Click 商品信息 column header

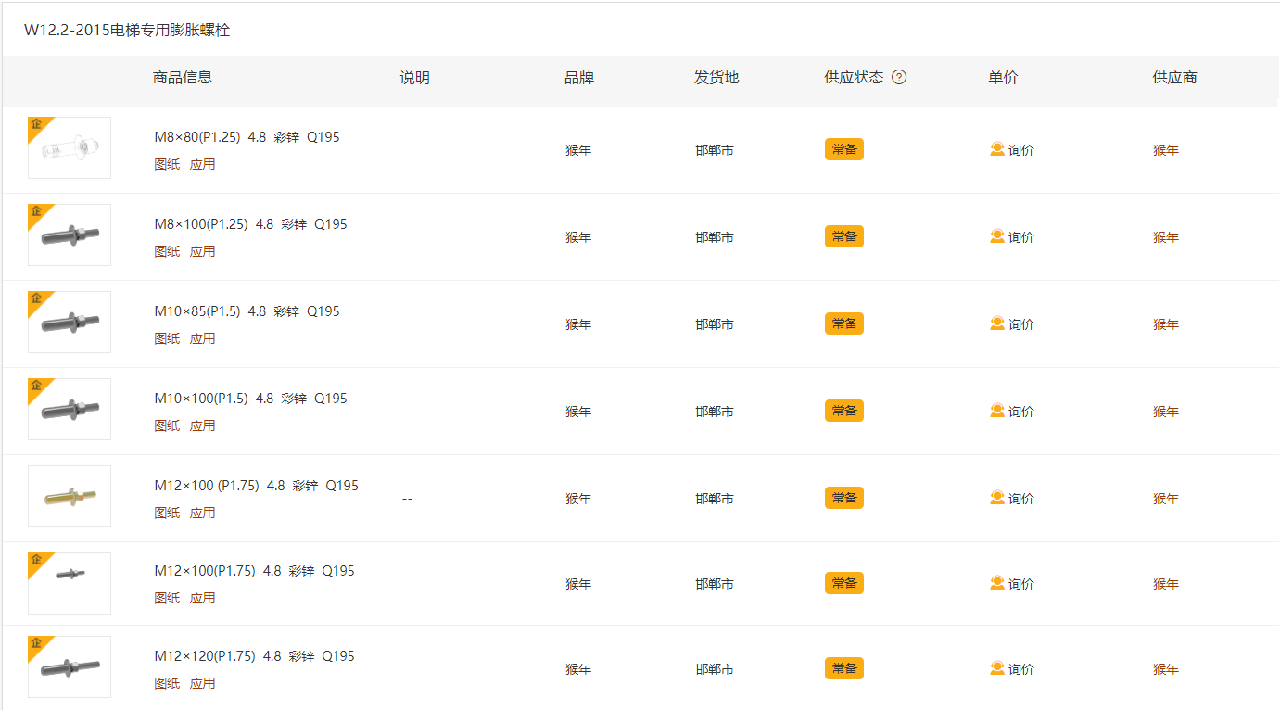click(x=183, y=78)
